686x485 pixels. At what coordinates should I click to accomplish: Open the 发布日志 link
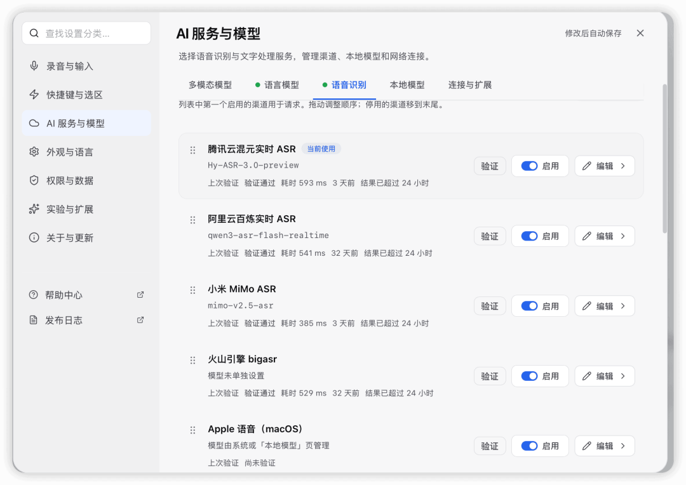[86, 320]
